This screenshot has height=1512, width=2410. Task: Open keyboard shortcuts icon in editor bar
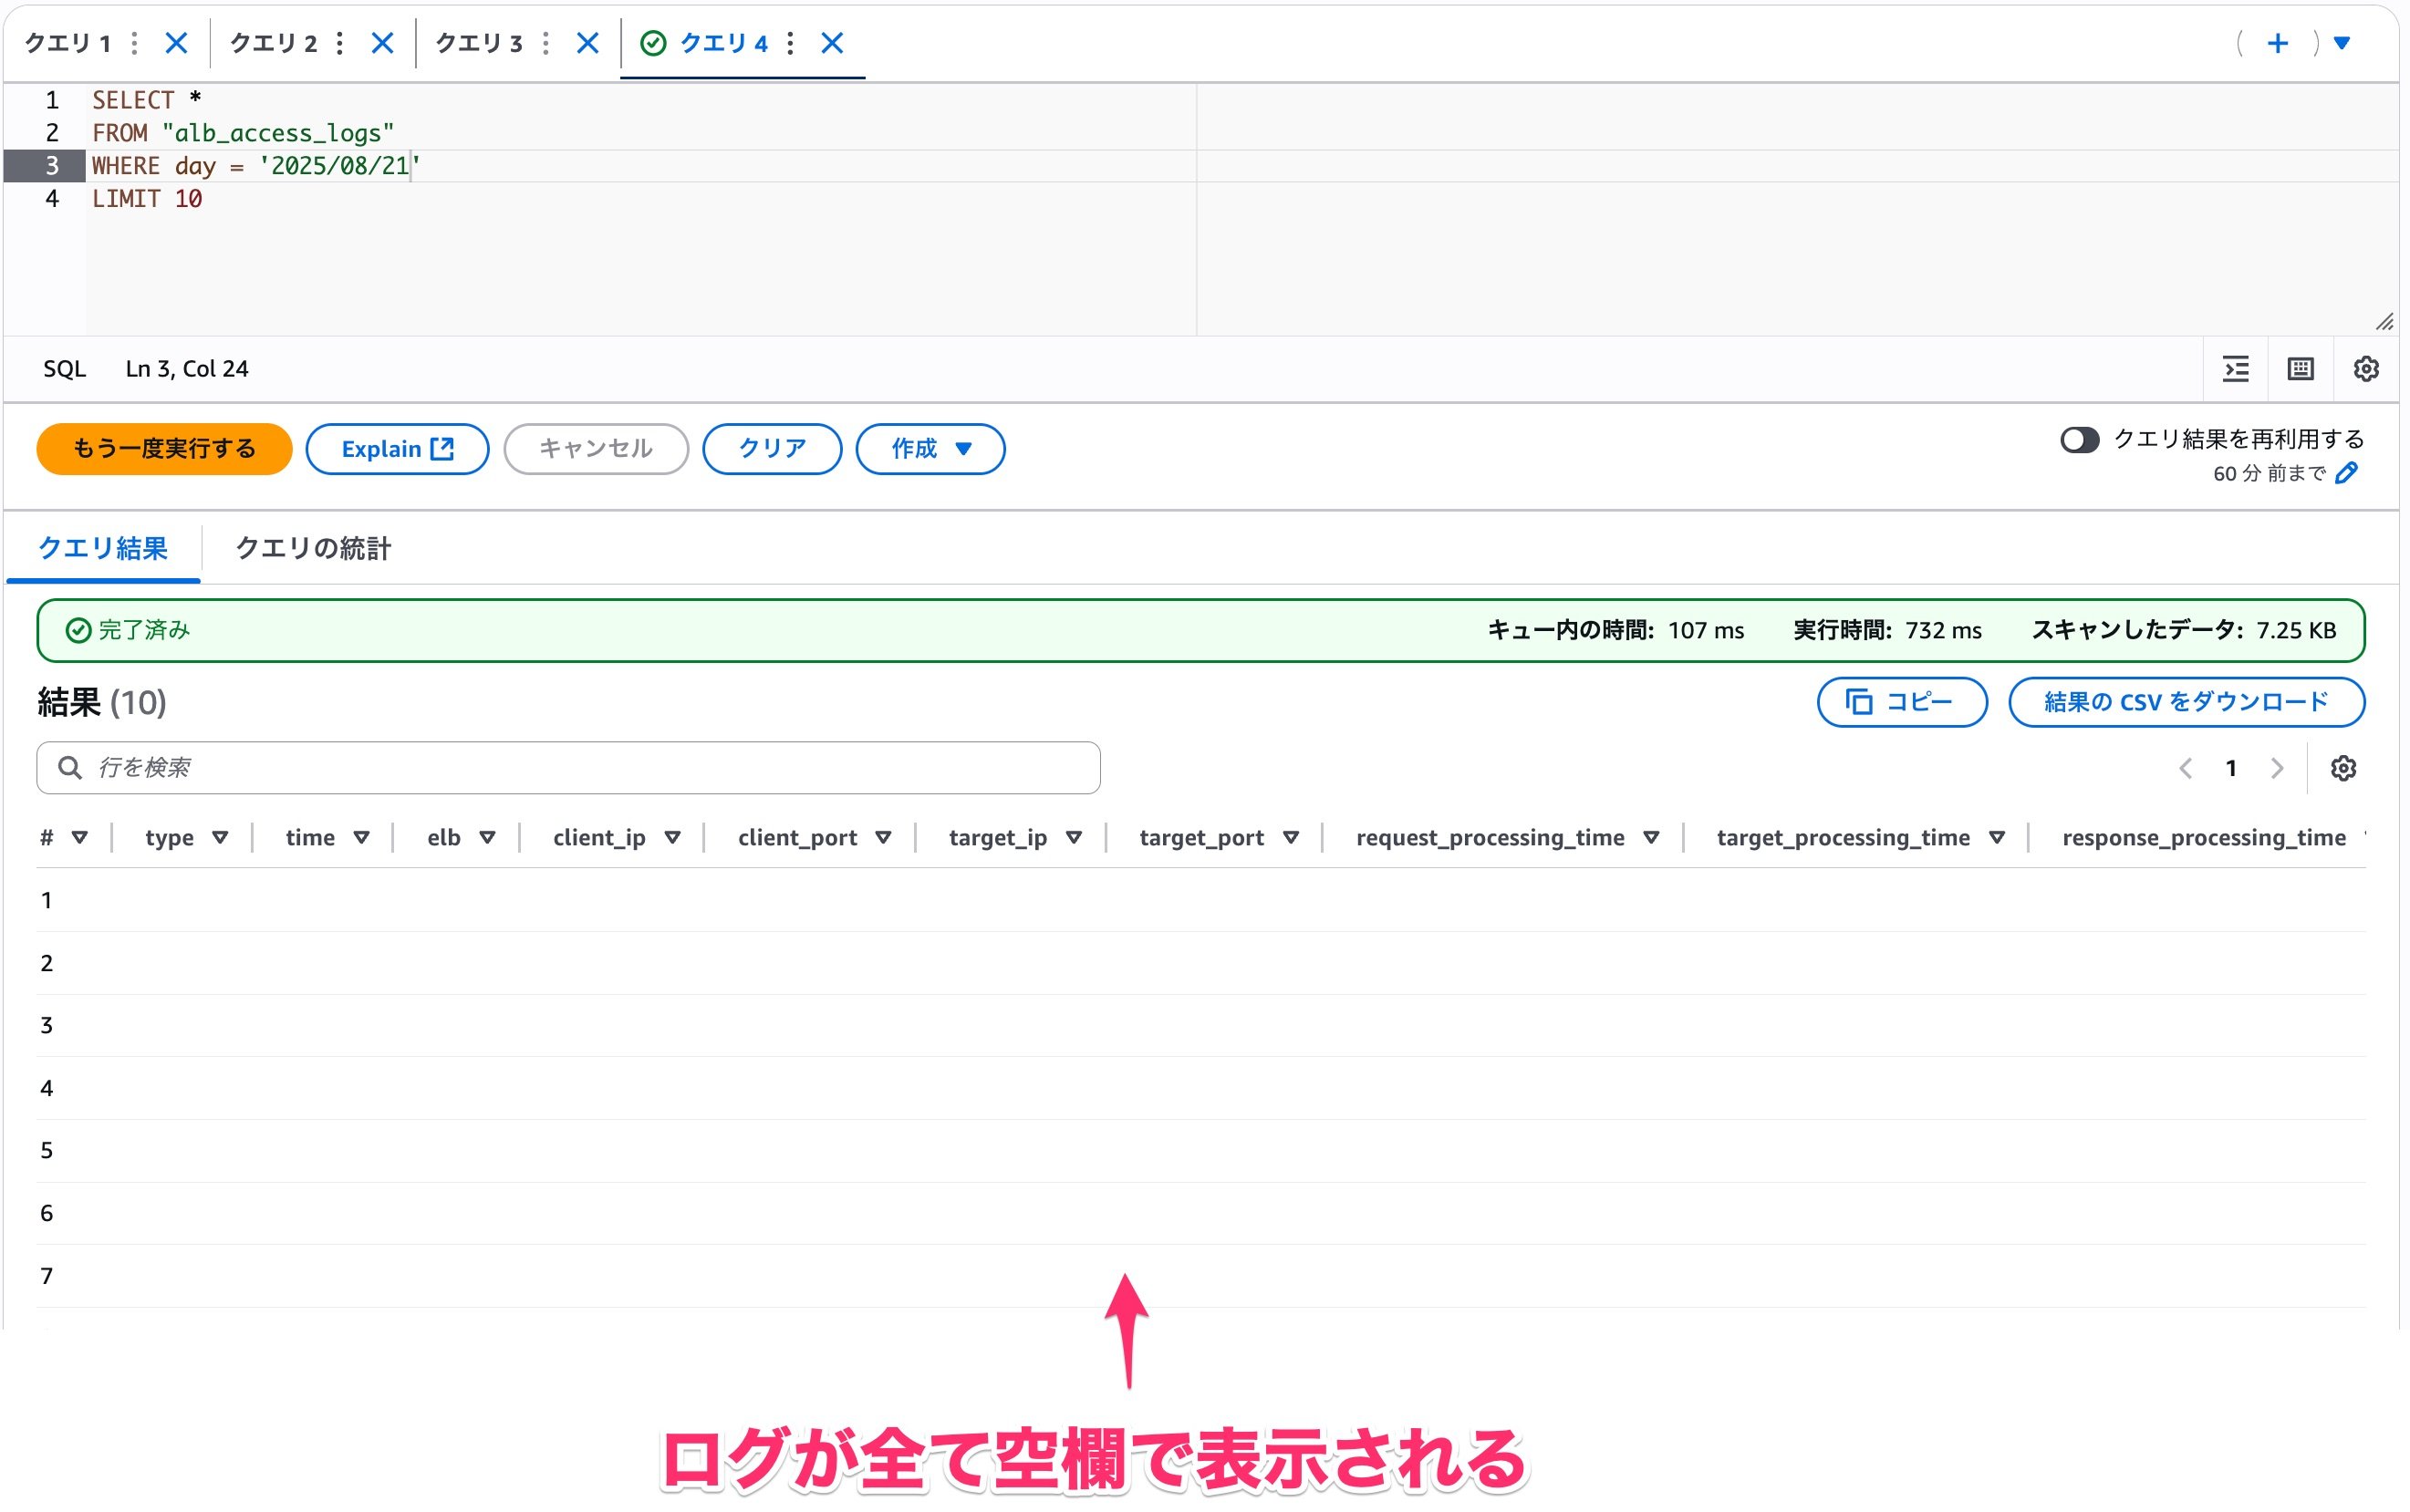coord(2301,369)
